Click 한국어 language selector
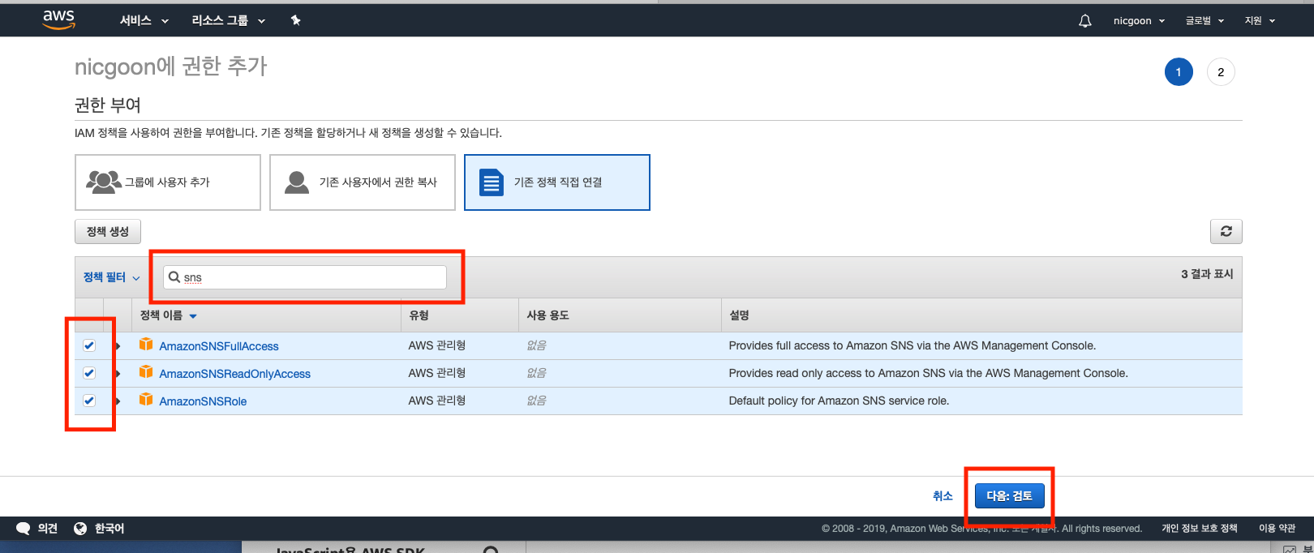The height and width of the screenshot is (553, 1314). point(109,529)
